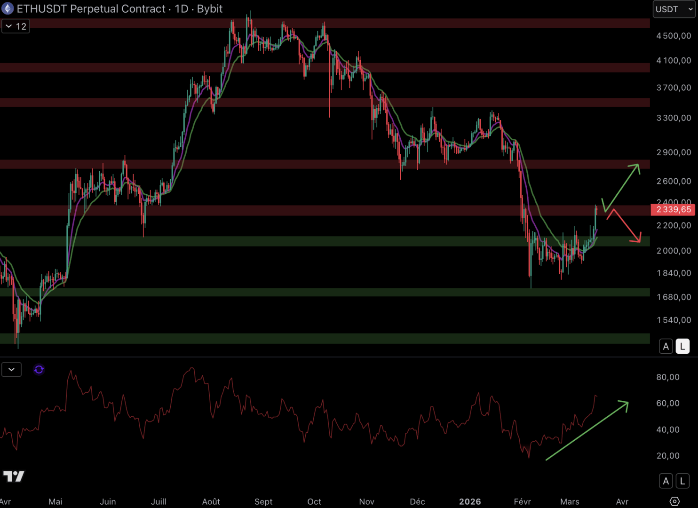This screenshot has width=698, height=508.
Task: Click the Ethereum symbol icon
Action: coord(8,8)
